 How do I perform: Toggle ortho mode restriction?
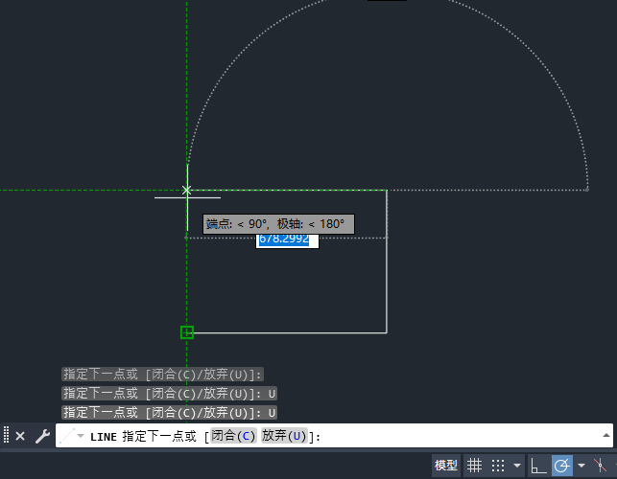click(538, 466)
